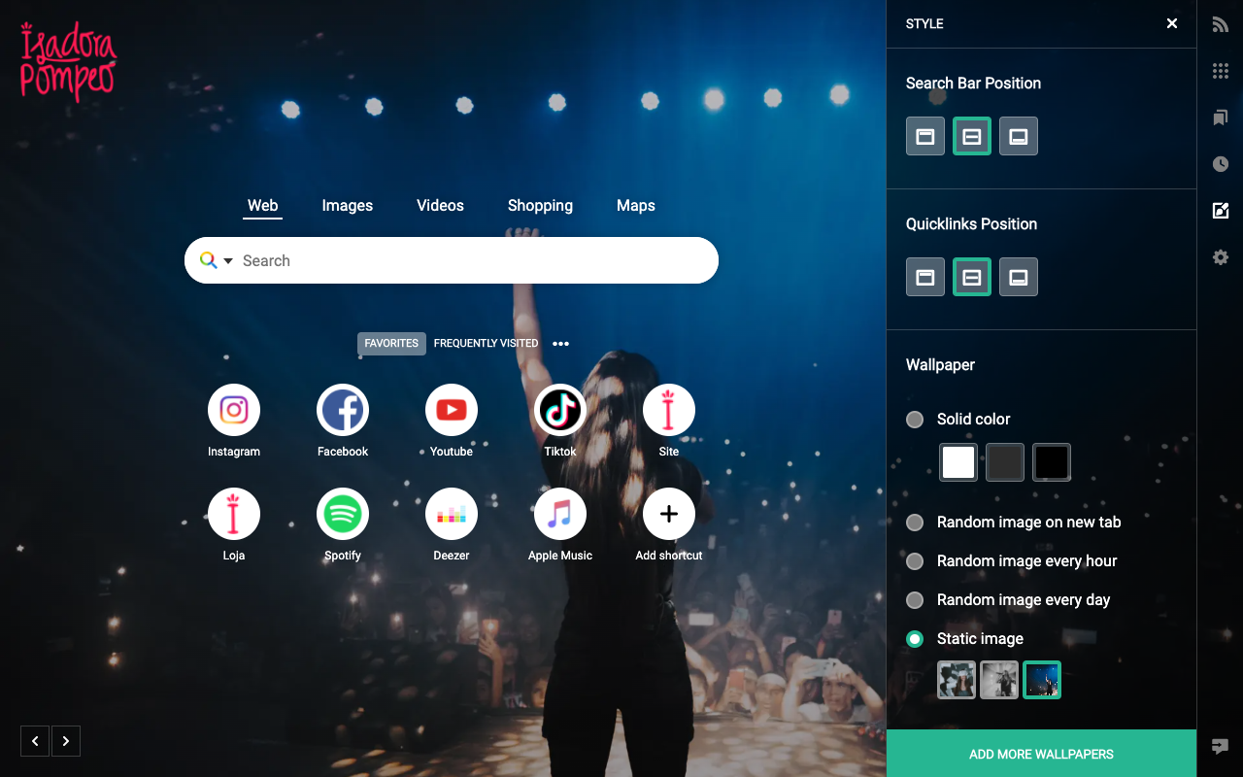The width and height of the screenshot is (1243, 777).
Task: Select the Frequently Visited tab
Action: tap(486, 344)
